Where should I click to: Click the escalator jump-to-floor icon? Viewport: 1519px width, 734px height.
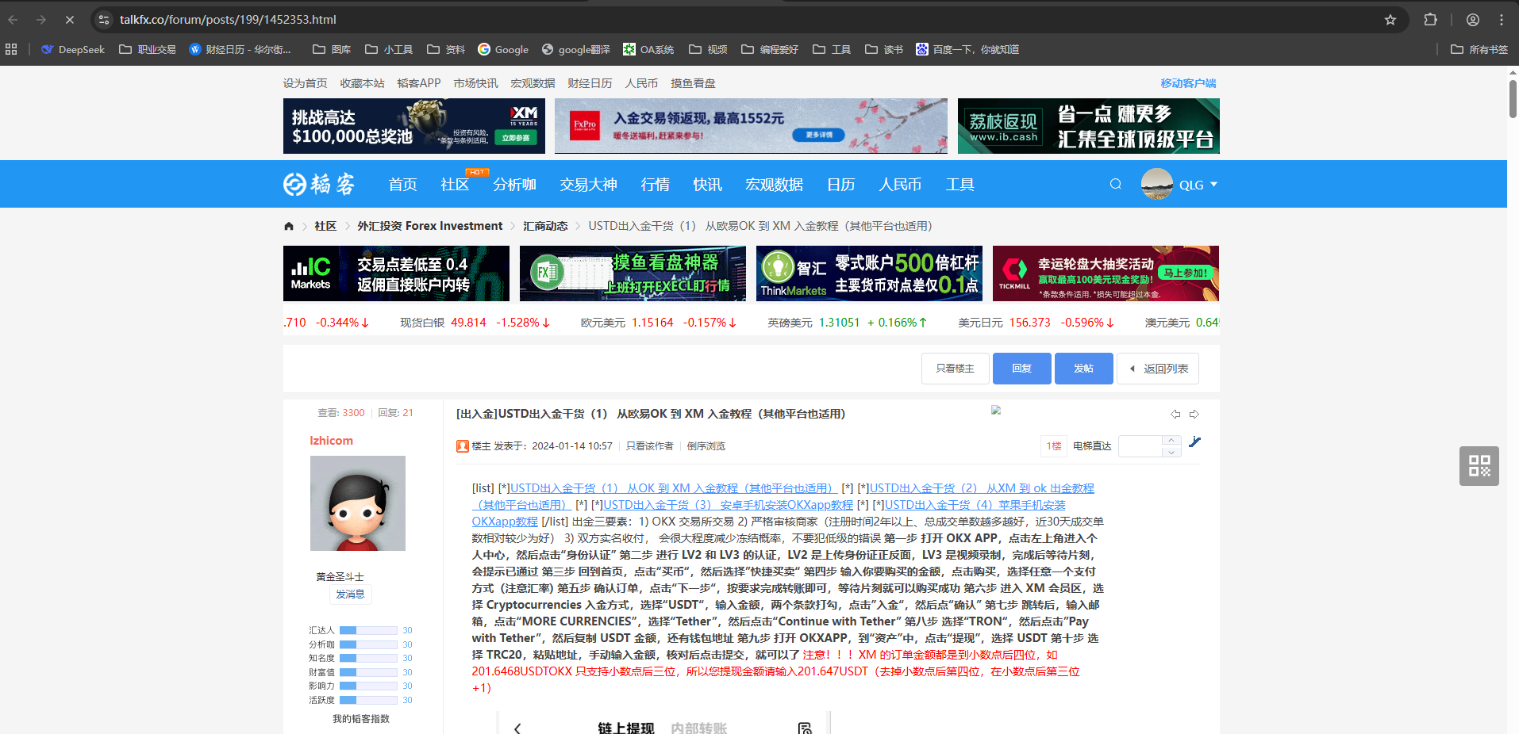pyautogui.click(x=1194, y=442)
